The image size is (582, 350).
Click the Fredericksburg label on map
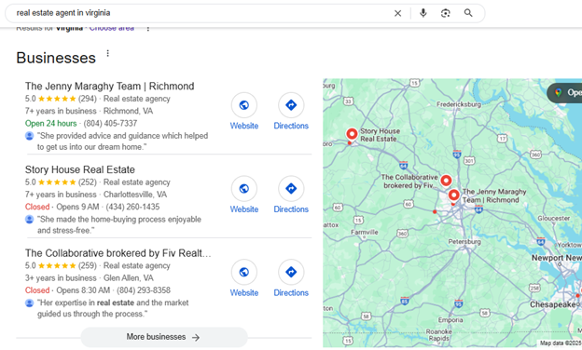(x=458, y=104)
